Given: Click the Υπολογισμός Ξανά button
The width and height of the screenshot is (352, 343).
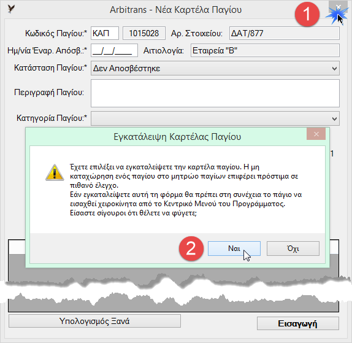Looking at the screenshot, I should 94,321.
